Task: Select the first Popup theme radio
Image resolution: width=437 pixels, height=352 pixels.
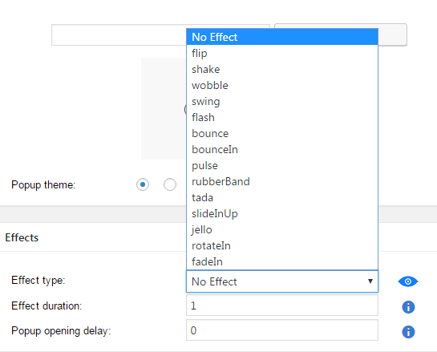Action: pyautogui.click(x=143, y=184)
